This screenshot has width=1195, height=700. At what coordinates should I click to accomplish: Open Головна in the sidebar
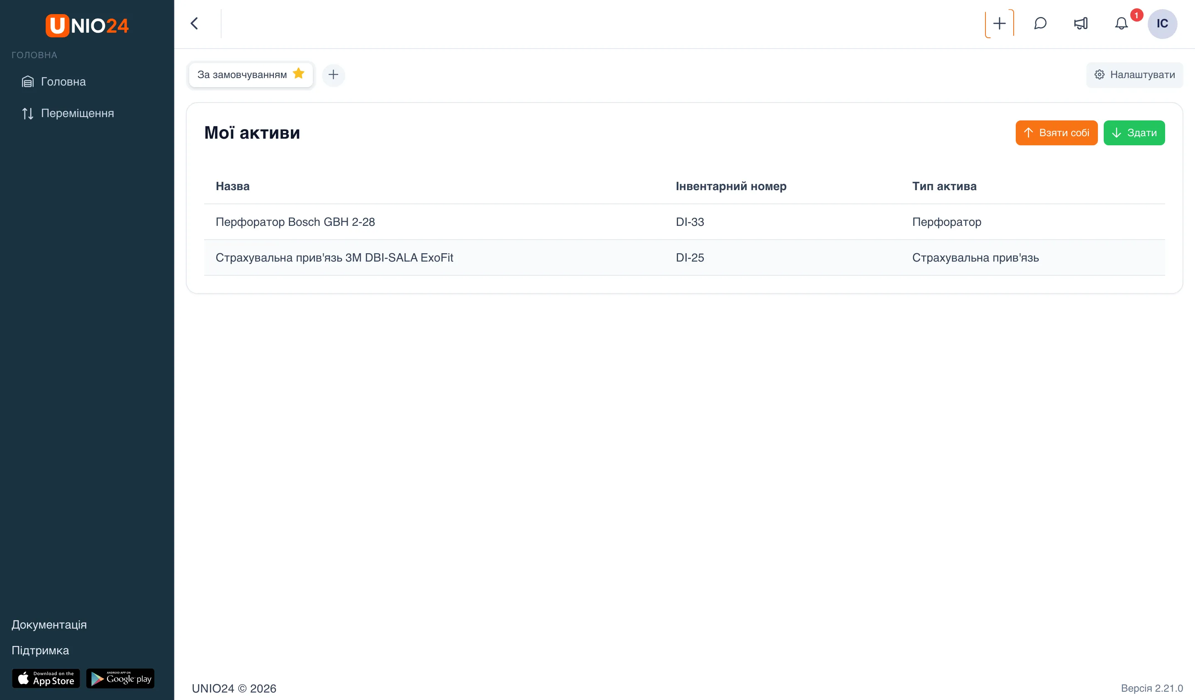pyautogui.click(x=54, y=82)
